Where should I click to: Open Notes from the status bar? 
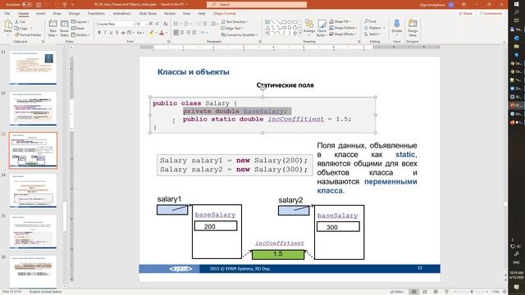[397, 292]
